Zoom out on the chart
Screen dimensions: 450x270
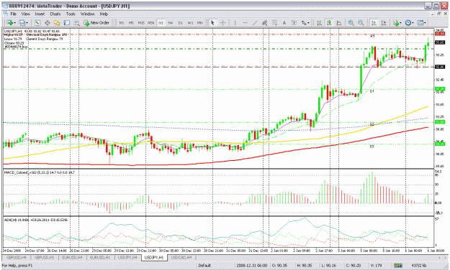click(361, 22)
